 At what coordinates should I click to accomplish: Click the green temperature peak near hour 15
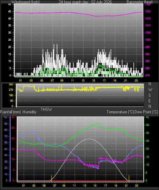tap(98, 124)
